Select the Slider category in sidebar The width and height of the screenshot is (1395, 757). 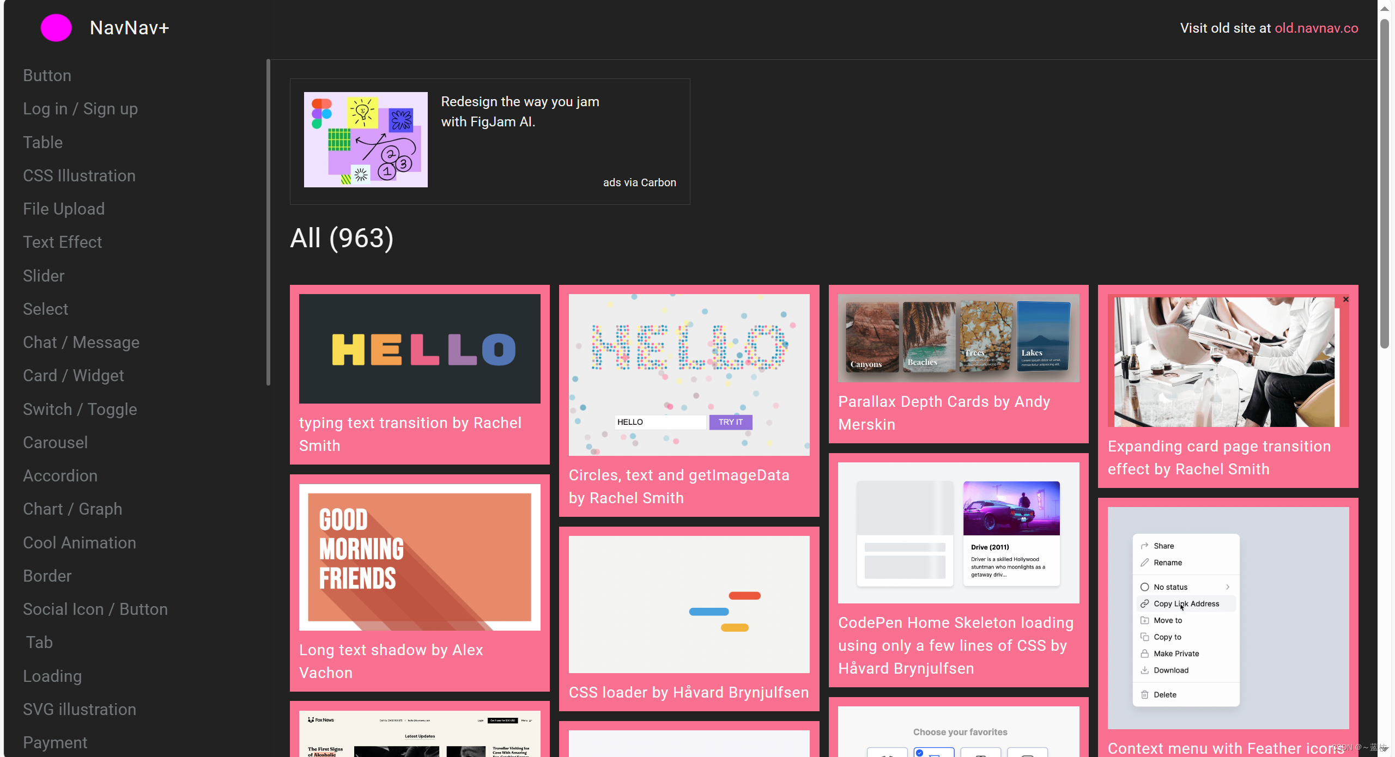(44, 276)
